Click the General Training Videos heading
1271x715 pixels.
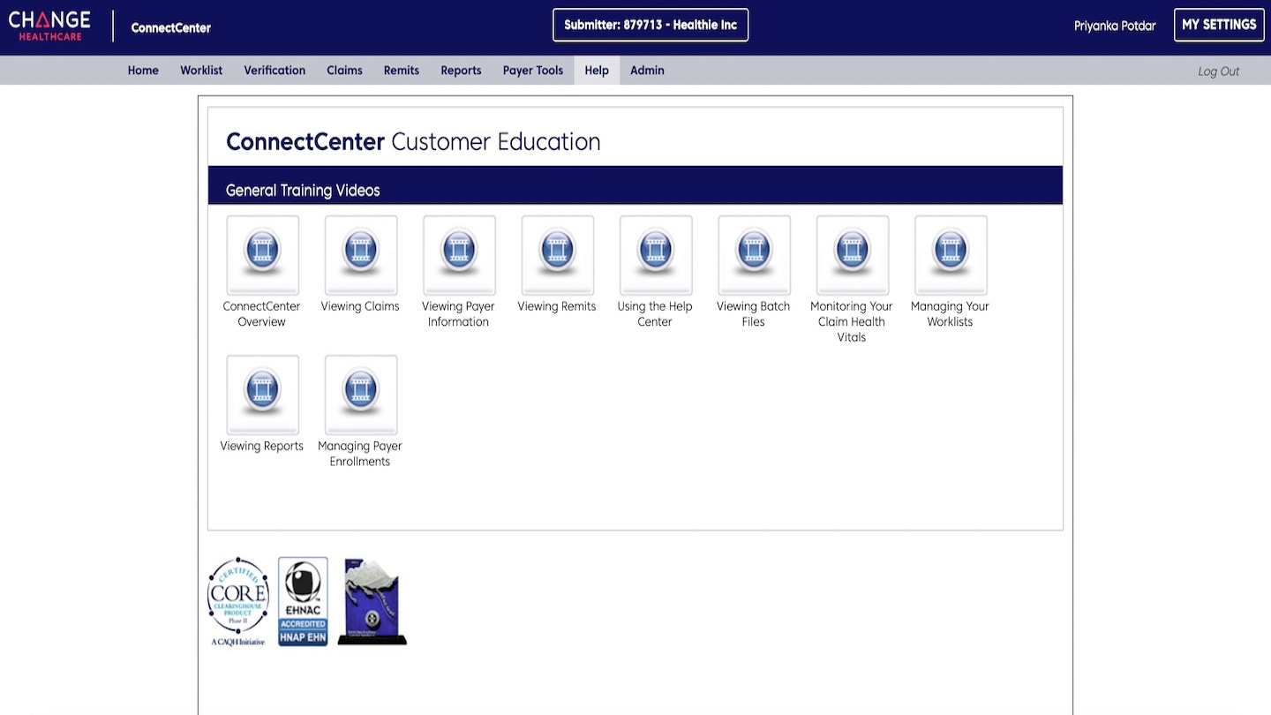pyautogui.click(x=303, y=191)
